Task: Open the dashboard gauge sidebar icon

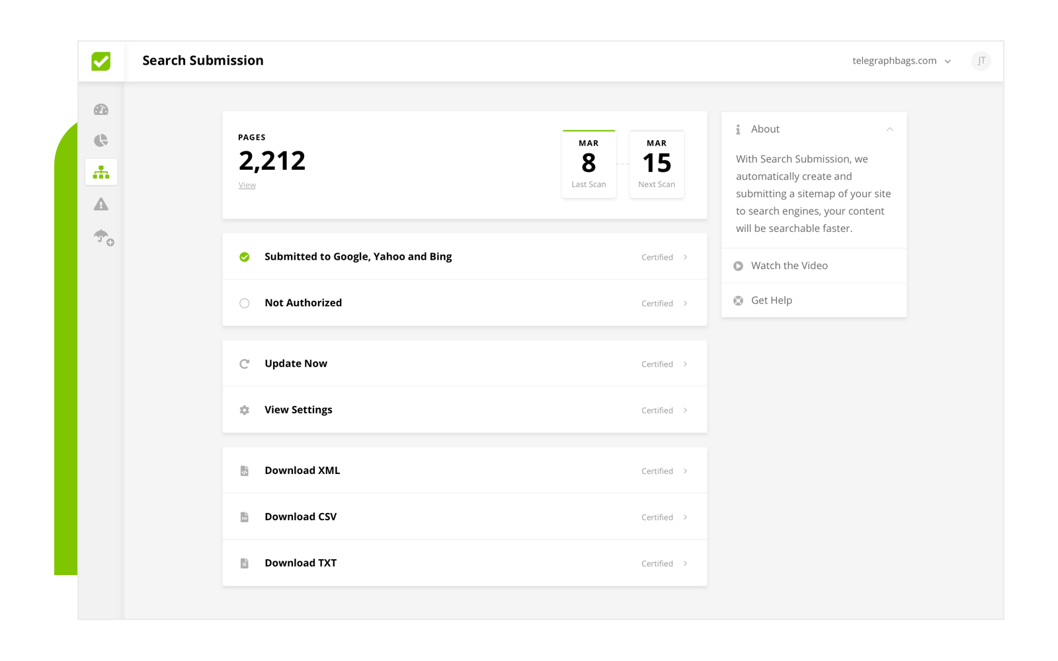Action: coord(101,110)
